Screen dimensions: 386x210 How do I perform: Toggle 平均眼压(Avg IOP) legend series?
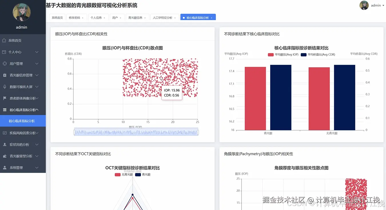coord(283,55)
